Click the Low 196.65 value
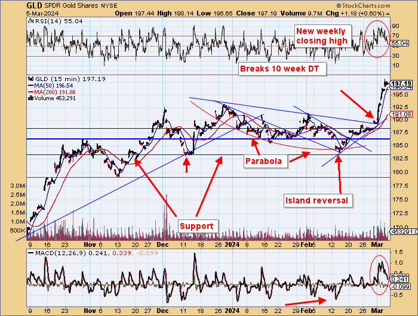 tap(215, 14)
